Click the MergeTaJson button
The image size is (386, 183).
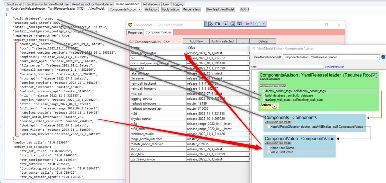tap(192, 9)
